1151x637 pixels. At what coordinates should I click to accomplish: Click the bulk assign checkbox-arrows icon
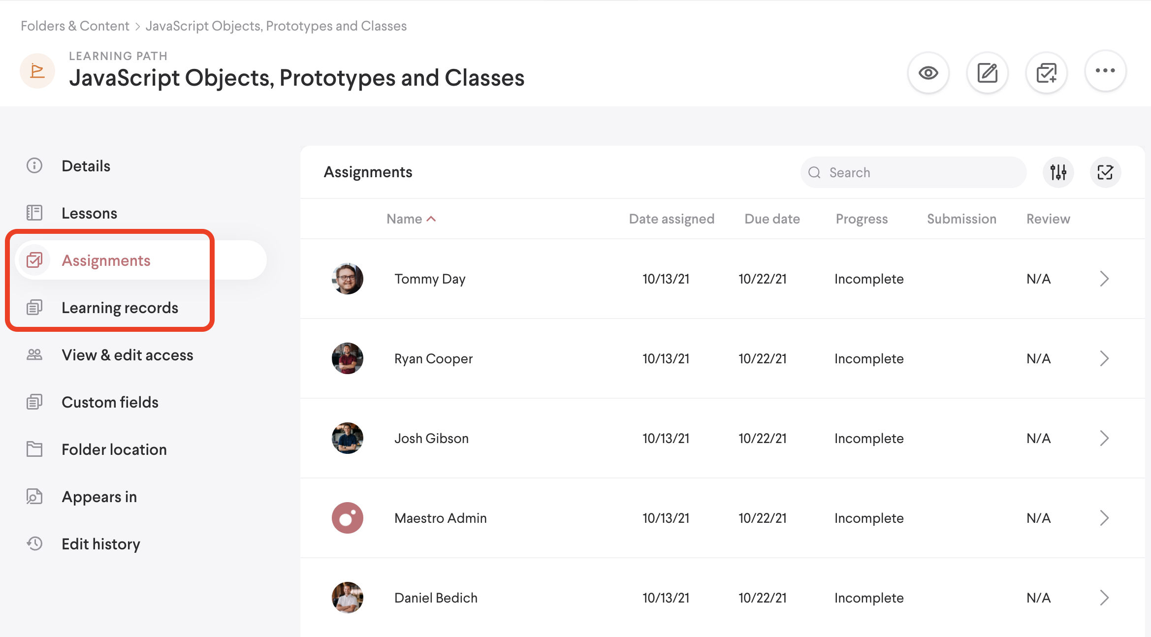[x=1105, y=172]
